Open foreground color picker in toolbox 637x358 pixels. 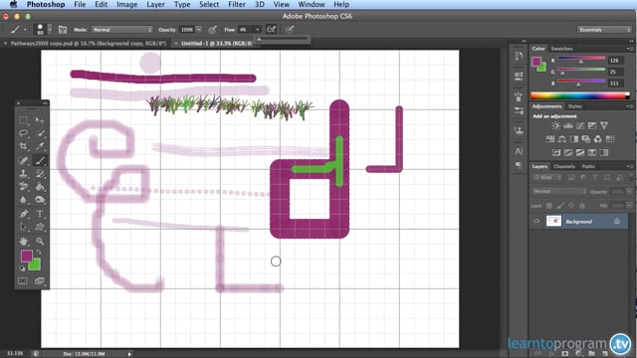pos(26,256)
